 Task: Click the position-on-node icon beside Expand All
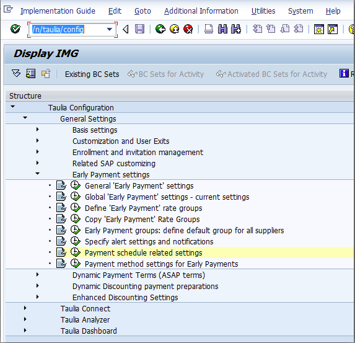click(x=30, y=74)
